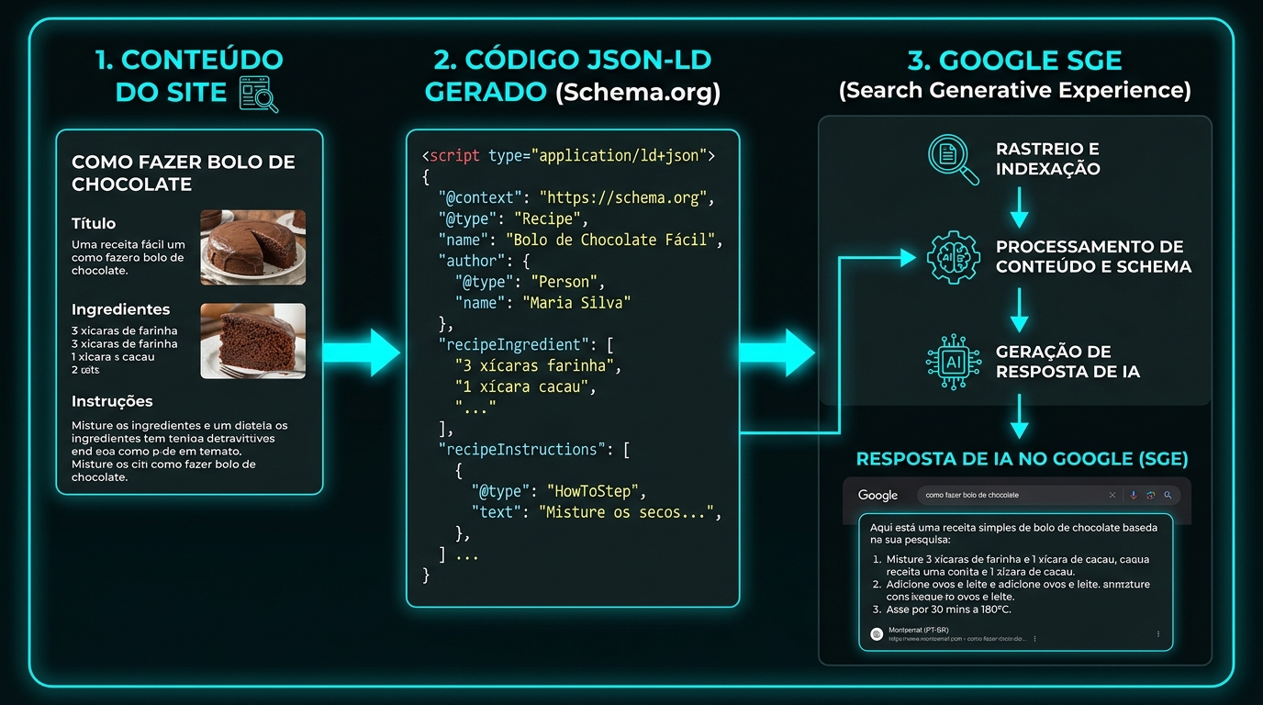Click the RASTREIO E INDEXAÇÃO label

click(1047, 159)
